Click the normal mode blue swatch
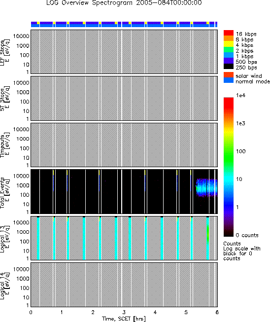 click(x=229, y=80)
